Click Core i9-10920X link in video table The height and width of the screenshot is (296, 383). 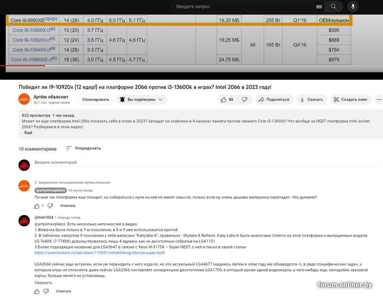pos(29,40)
